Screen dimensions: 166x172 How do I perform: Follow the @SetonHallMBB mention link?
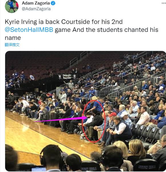pos(29,30)
